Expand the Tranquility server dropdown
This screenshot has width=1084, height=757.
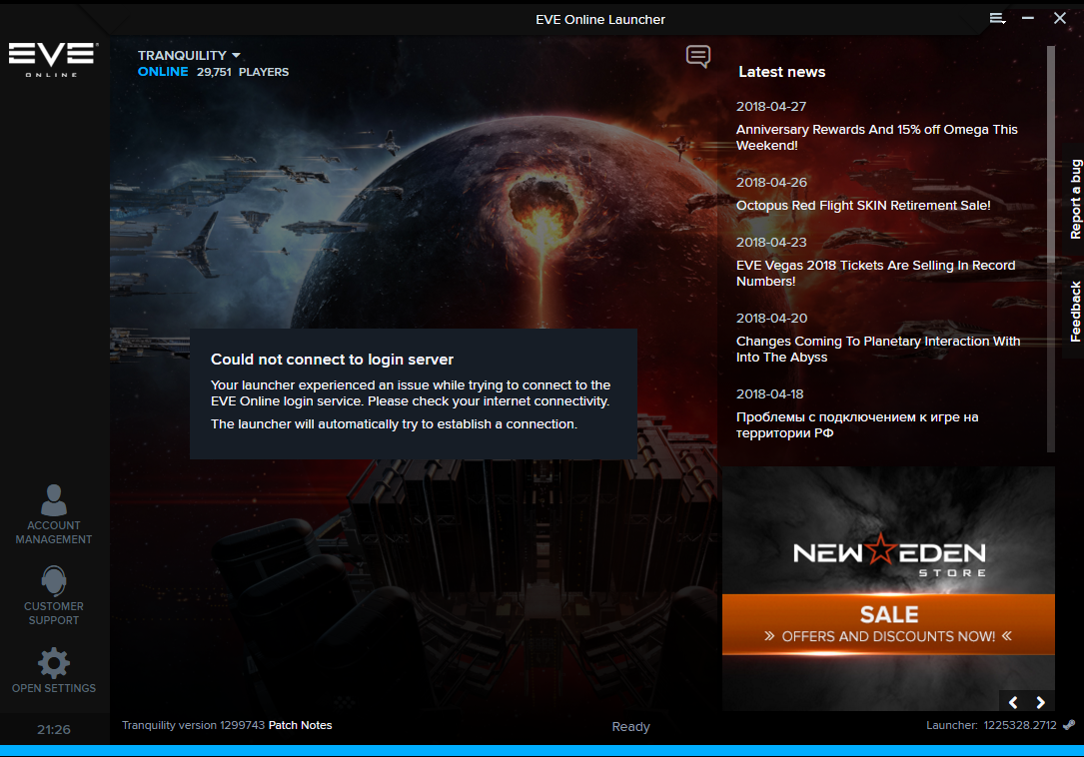coord(189,55)
